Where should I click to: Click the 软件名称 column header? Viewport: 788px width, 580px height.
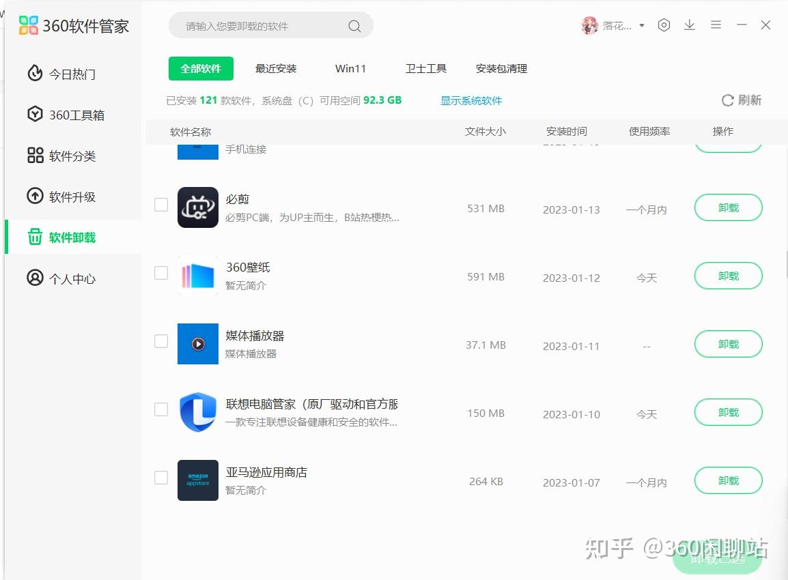pyautogui.click(x=191, y=132)
